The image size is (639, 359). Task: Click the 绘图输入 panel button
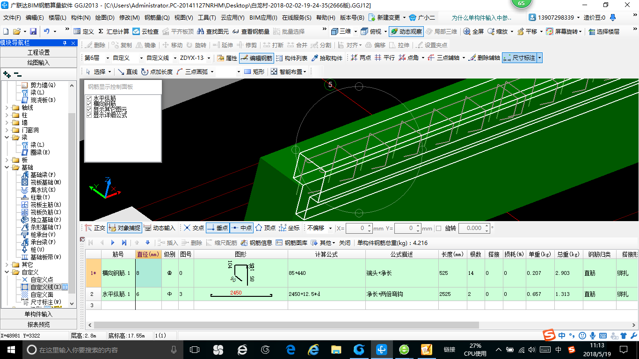point(38,62)
